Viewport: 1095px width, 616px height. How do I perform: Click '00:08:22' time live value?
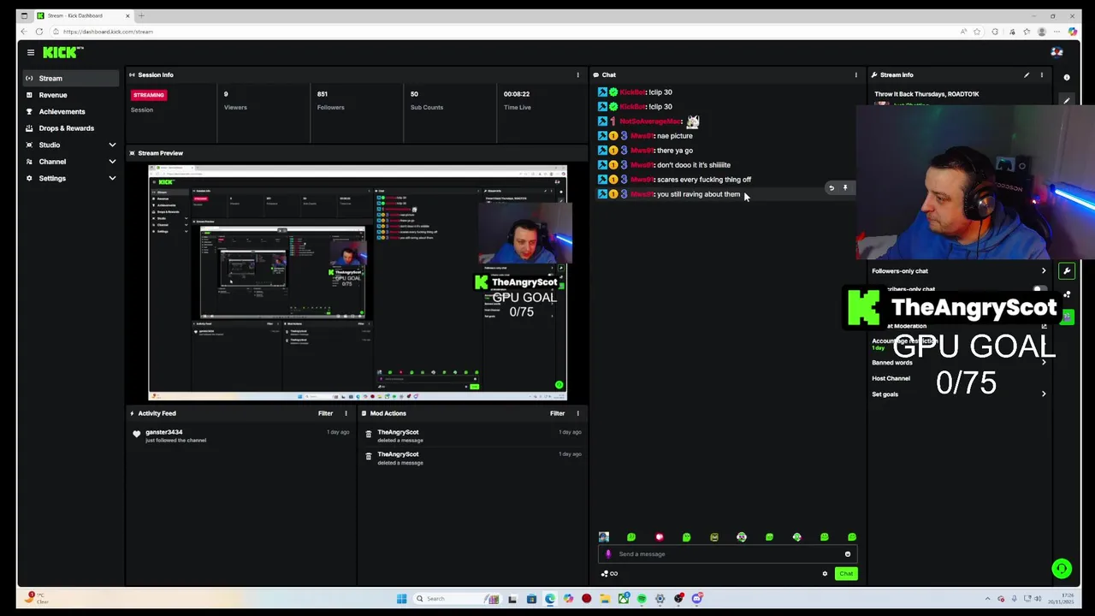pos(517,94)
